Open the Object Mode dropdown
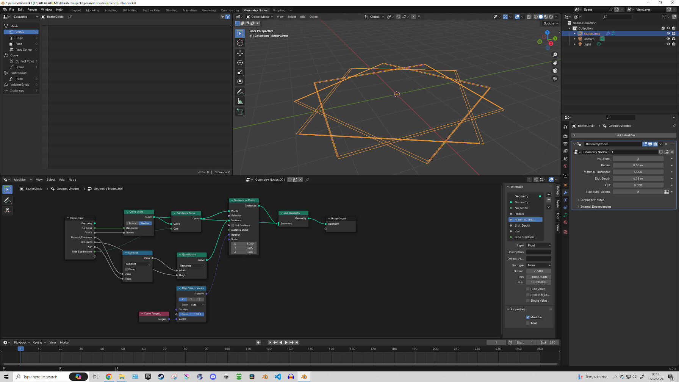 click(x=260, y=17)
